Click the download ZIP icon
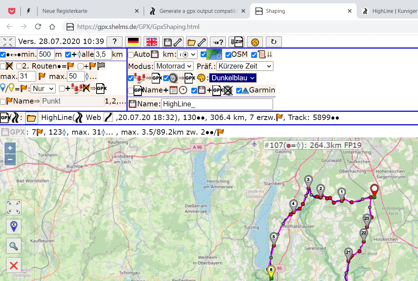The image size is (418, 281). [237, 42]
